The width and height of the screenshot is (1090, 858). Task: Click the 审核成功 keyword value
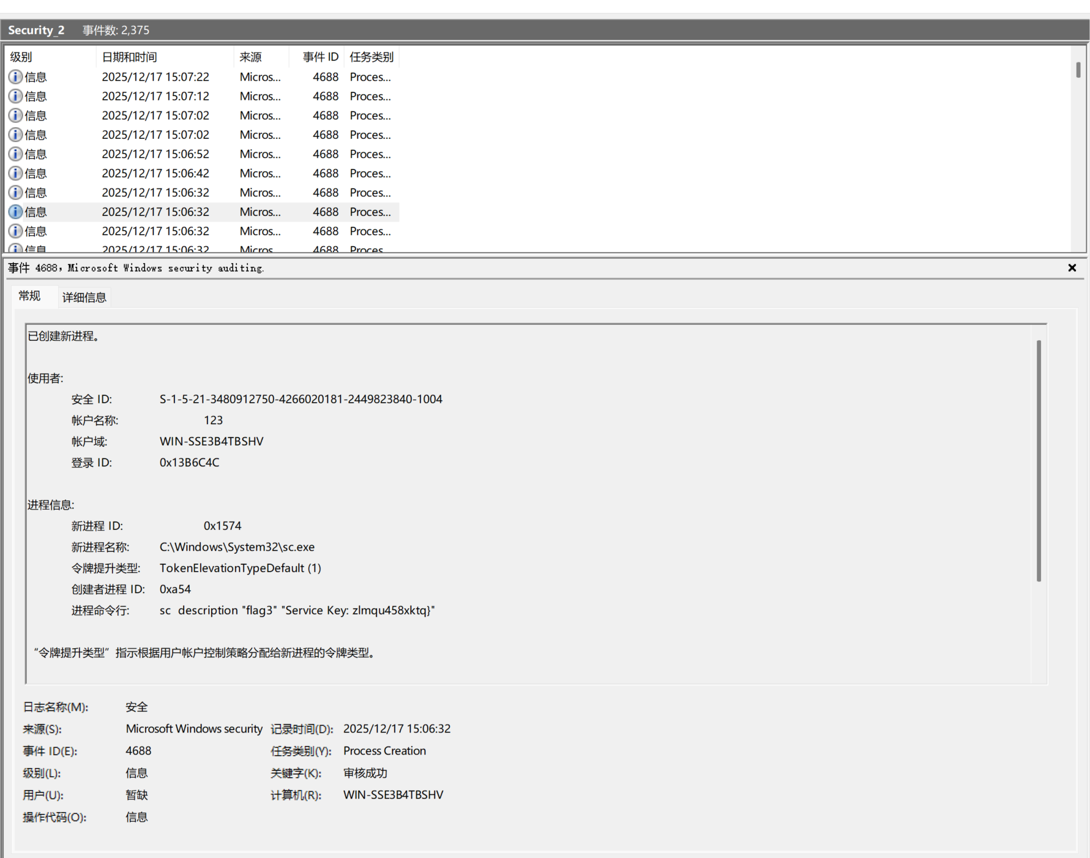coord(365,773)
